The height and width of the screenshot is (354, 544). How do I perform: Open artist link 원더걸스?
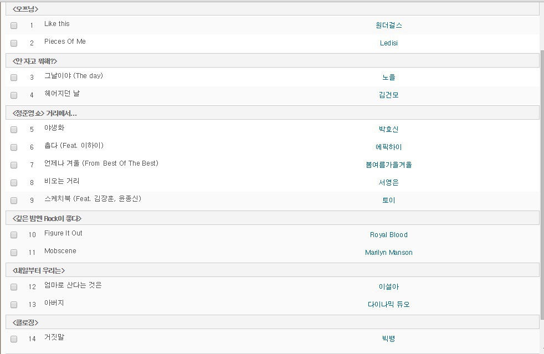click(388, 25)
